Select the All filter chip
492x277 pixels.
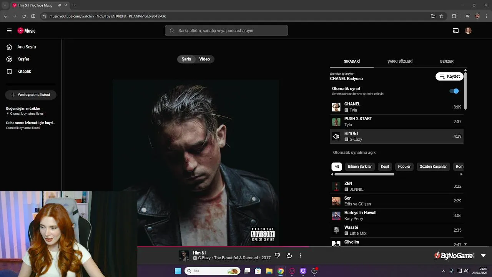click(337, 167)
